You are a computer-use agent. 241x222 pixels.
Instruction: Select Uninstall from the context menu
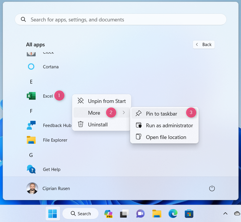102,124
